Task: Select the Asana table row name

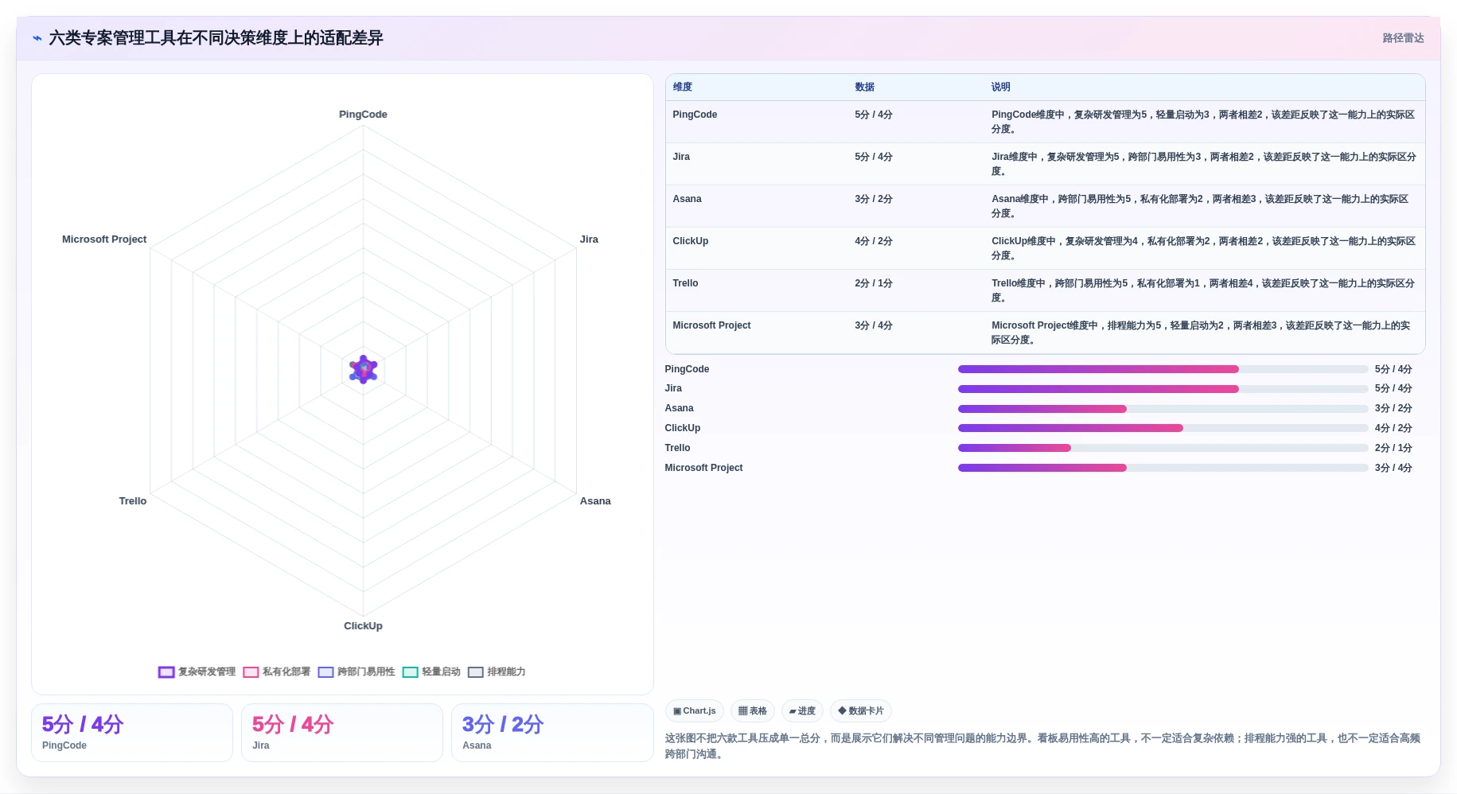Action: point(687,199)
